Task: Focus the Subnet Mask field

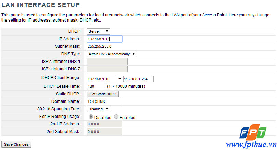Action: 105,46
